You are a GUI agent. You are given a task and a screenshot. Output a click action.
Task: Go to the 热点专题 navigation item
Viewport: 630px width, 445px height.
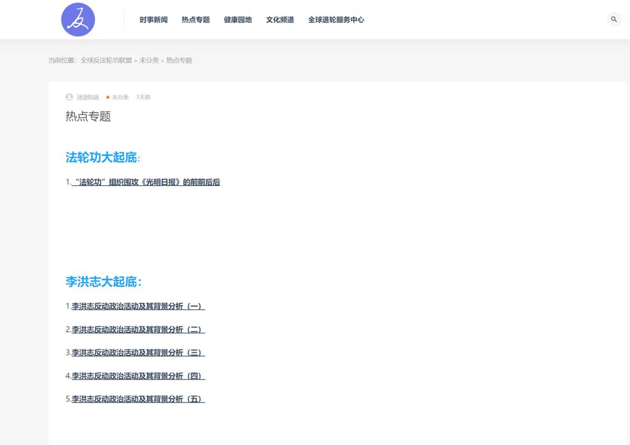(196, 20)
